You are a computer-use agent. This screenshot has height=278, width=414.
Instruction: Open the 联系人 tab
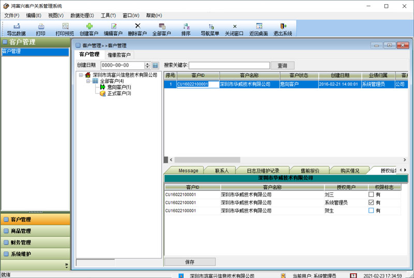point(221,171)
